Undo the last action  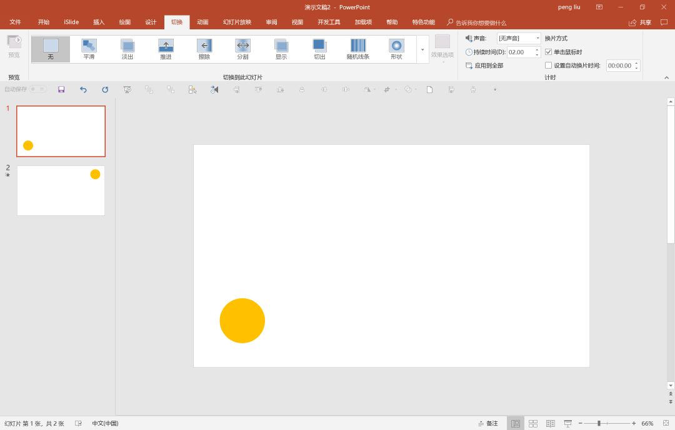tap(83, 89)
